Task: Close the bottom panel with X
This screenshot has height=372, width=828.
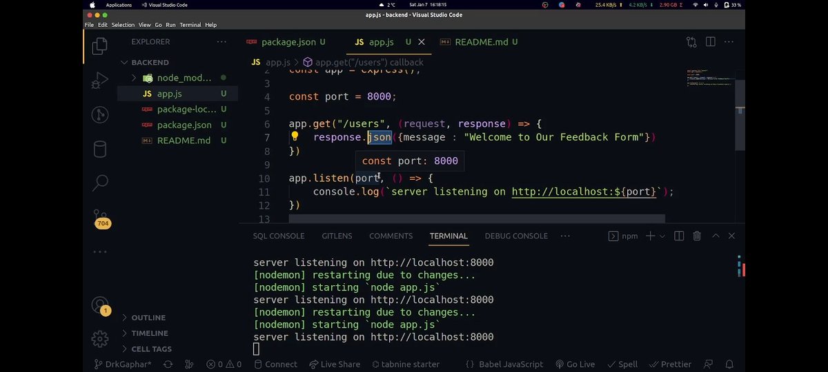Action: pyautogui.click(x=731, y=236)
